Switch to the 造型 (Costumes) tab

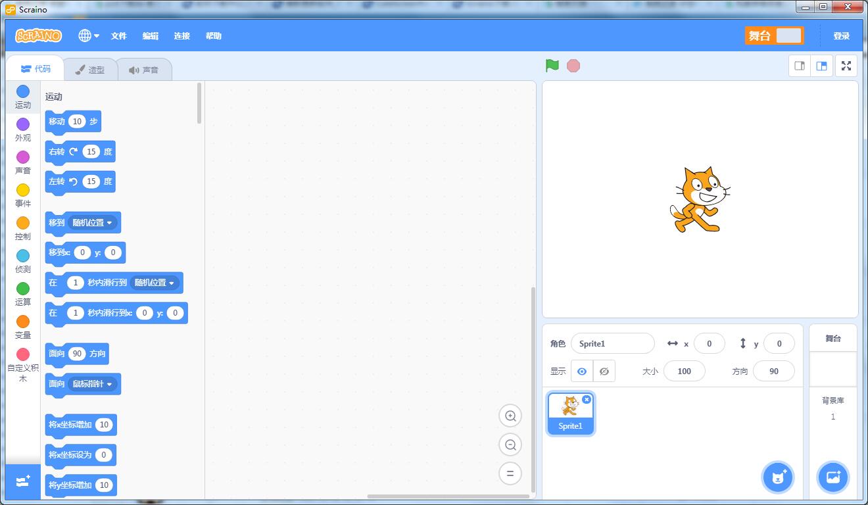91,68
